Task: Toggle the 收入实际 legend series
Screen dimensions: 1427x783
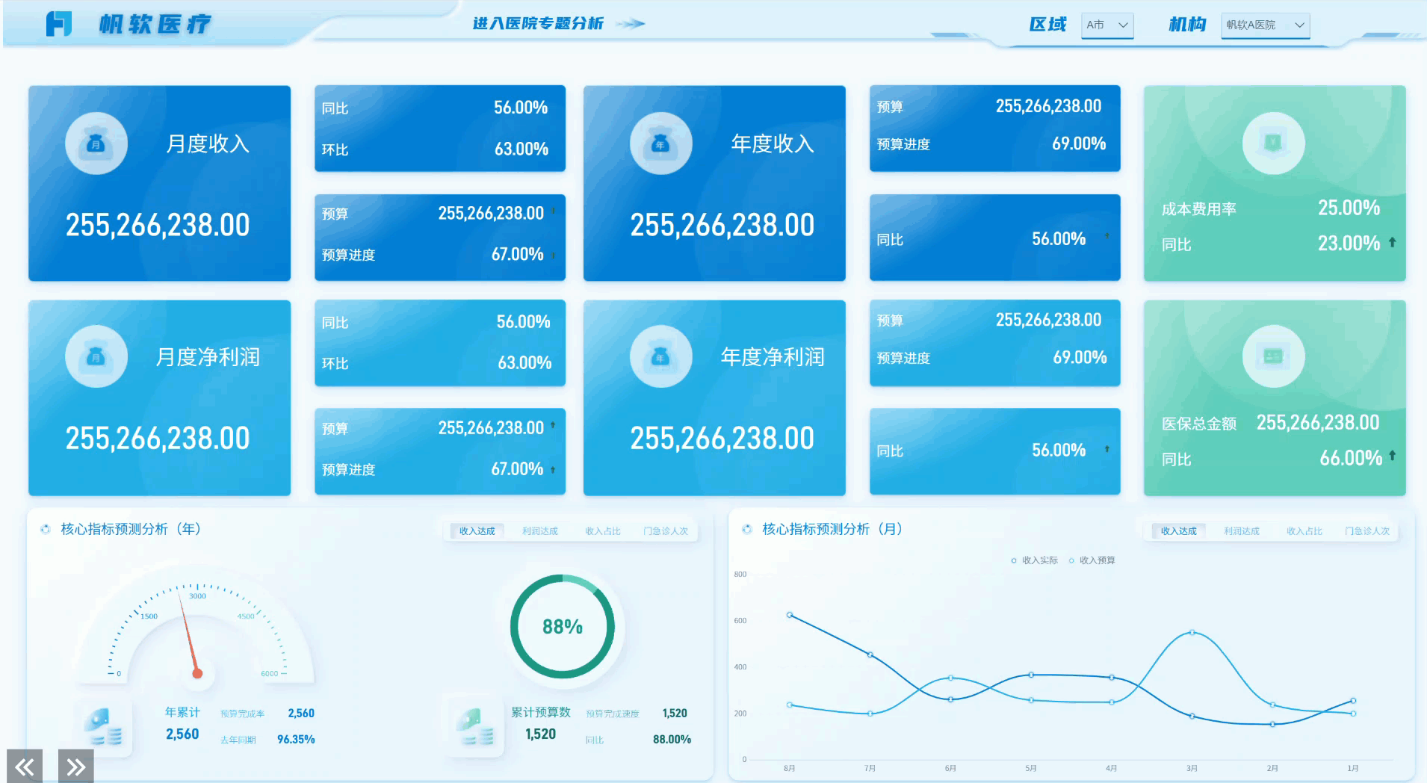Action: [x=1034, y=560]
